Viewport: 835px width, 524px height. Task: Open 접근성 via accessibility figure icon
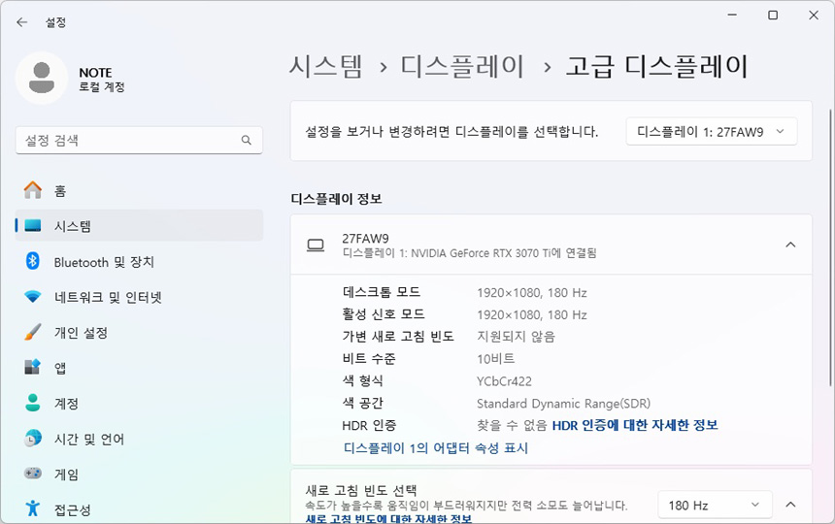pos(33,509)
